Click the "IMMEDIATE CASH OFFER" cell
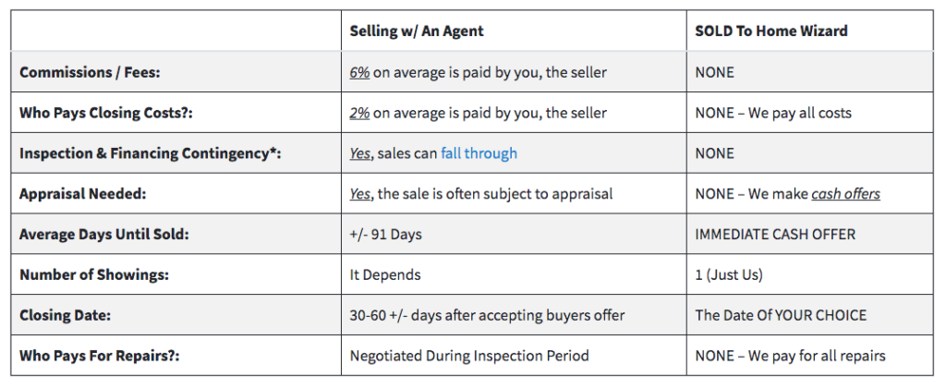 [775, 234]
